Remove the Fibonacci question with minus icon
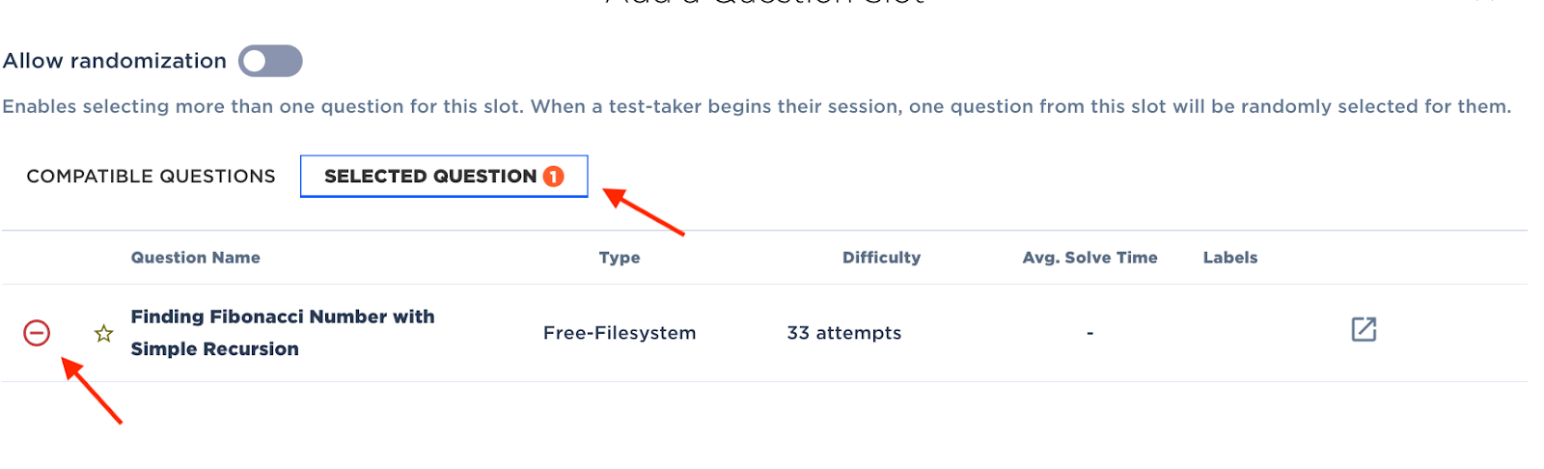1544x469 pixels. [x=37, y=333]
